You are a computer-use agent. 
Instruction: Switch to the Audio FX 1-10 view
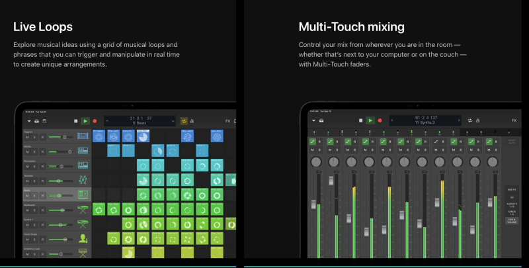pyautogui.click(x=512, y=205)
